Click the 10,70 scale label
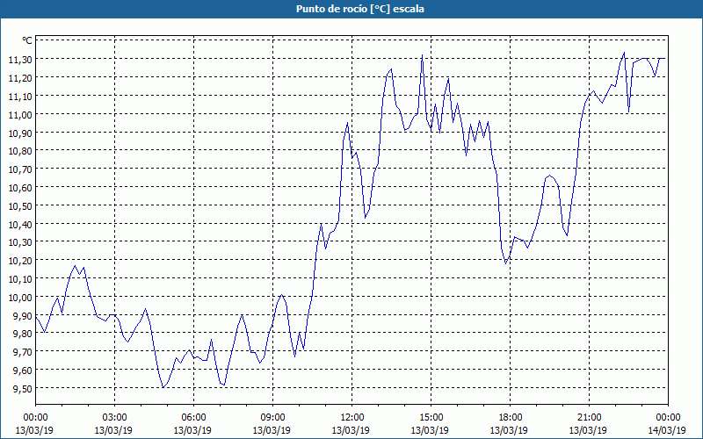Image resolution: width=703 pixels, height=439 pixels. pyautogui.click(x=20, y=169)
